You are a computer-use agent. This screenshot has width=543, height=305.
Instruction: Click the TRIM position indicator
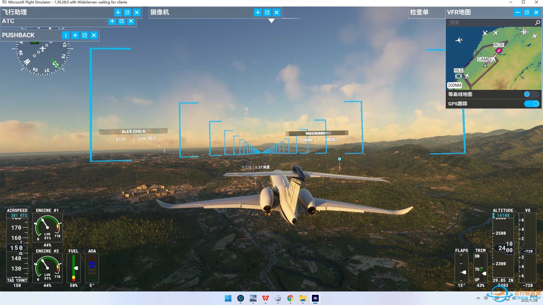480,268
